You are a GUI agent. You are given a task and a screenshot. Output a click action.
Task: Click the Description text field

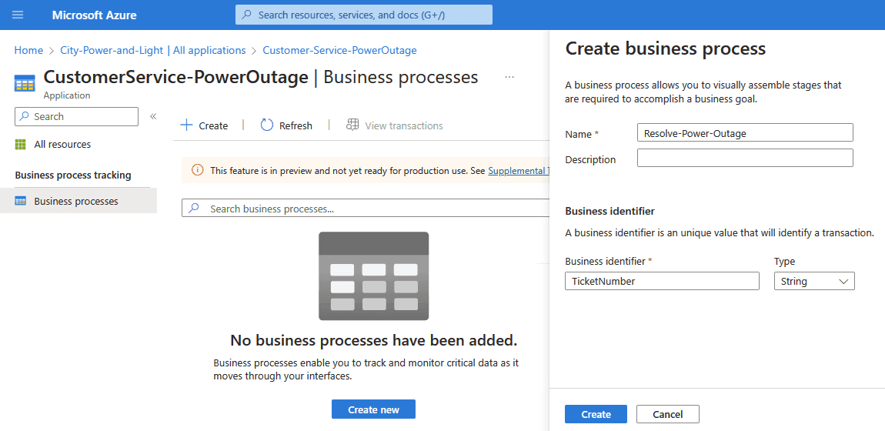click(x=744, y=158)
